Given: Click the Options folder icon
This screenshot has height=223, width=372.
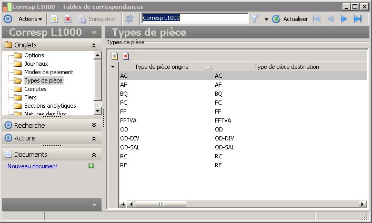Looking at the screenshot, I should pyautogui.click(x=17, y=55).
